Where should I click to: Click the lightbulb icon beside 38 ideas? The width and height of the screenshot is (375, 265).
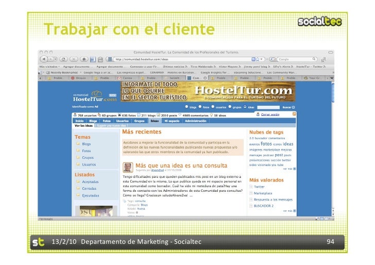tap(211, 115)
